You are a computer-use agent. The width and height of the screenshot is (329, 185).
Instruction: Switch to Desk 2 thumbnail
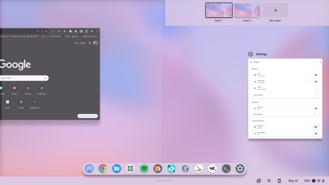[247, 10]
